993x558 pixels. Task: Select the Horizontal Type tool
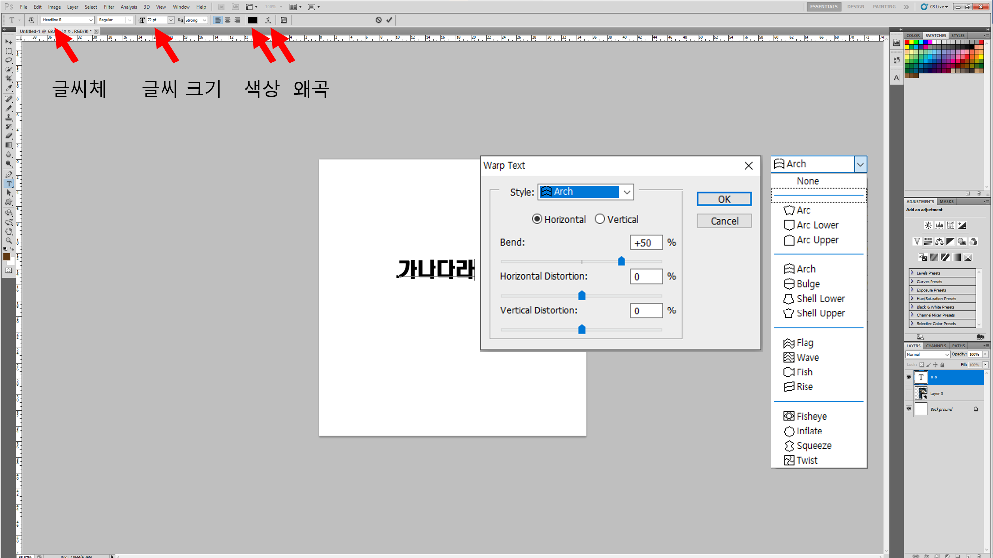[x=9, y=184]
